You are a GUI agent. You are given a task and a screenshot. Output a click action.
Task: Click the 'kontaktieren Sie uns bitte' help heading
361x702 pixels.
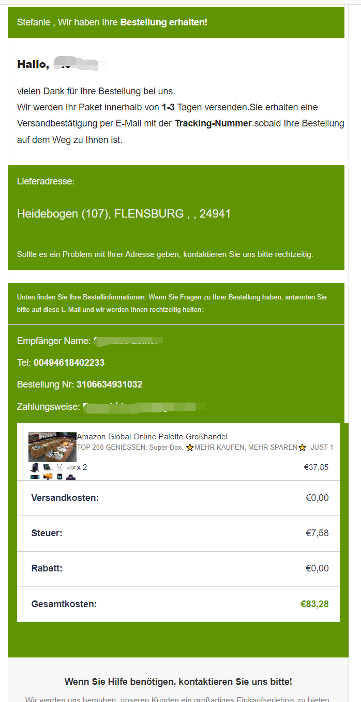178,681
